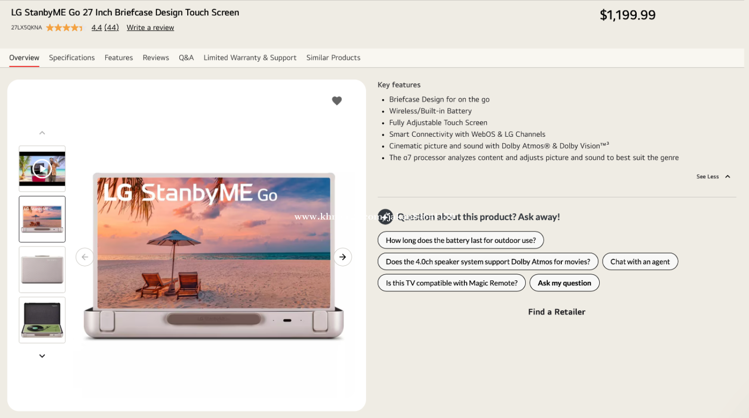This screenshot has height=418, width=749.
Task: Open the Overview tab
Action: point(24,58)
